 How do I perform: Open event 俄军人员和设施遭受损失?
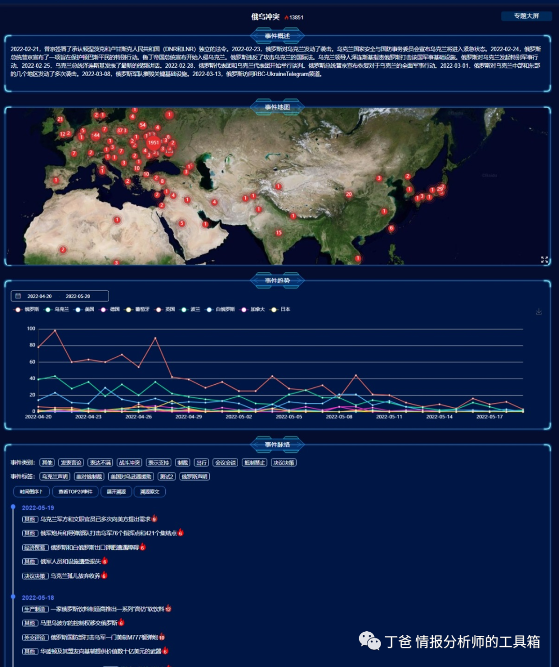click(70, 561)
